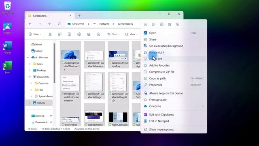259x146 pixels.
Task: Open pinned Downloads in the sidebar
Action: coord(39,122)
